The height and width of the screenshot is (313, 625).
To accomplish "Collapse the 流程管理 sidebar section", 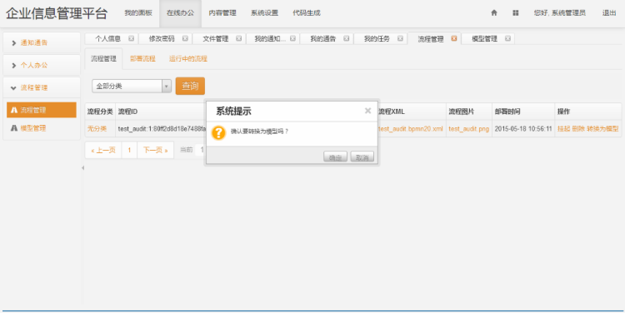I will [x=42, y=87].
